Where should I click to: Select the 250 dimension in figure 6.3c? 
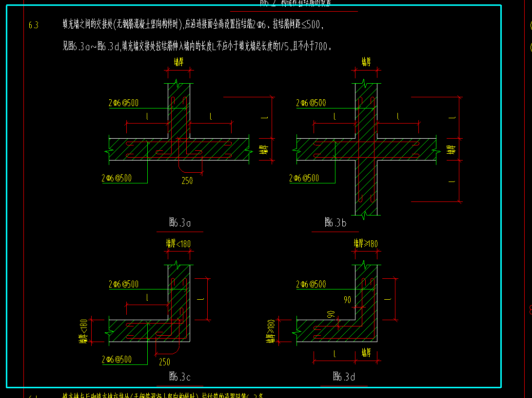pos(164,362)
